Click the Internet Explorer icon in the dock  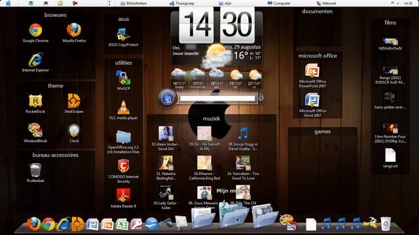tap(63, 225)
